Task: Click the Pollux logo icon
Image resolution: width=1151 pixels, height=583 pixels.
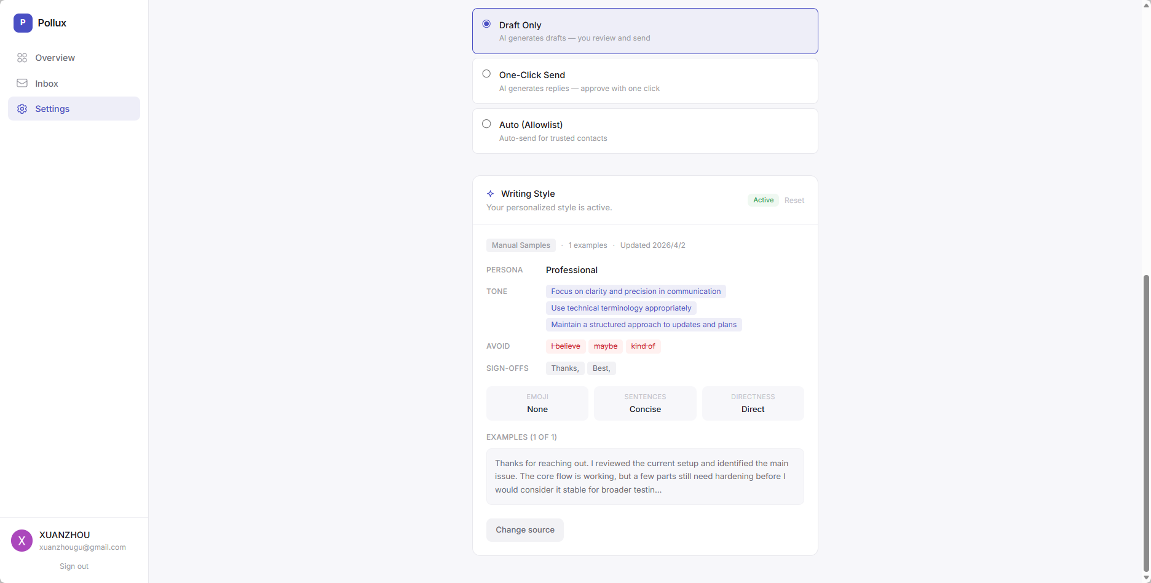Action: click(23, 23)
